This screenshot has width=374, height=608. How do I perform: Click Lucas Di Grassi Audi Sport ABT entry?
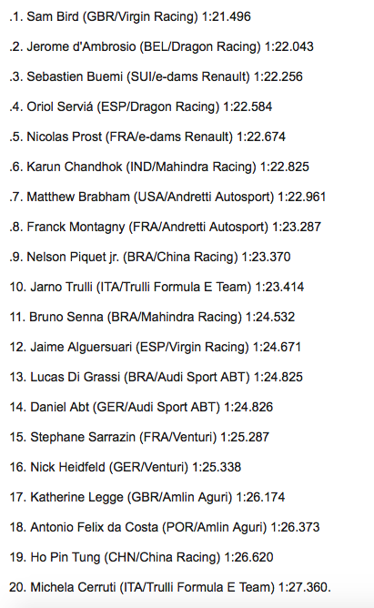[x=156, y=378]
